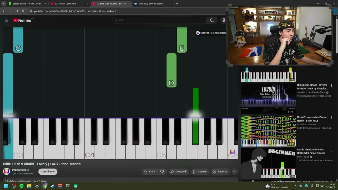Viewport: 338px width, 190px height.
Task: Open the OneDrive tray icon
Action: (301, 186)
